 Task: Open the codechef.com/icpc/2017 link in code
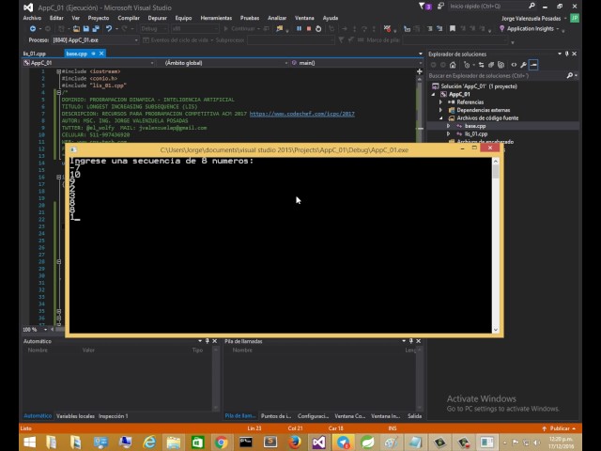(x=301, y=114)
